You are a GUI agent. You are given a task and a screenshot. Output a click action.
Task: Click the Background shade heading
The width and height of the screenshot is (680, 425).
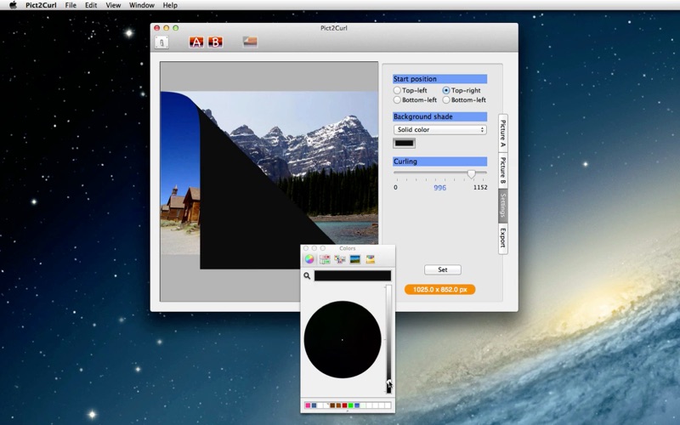[439, 116]
